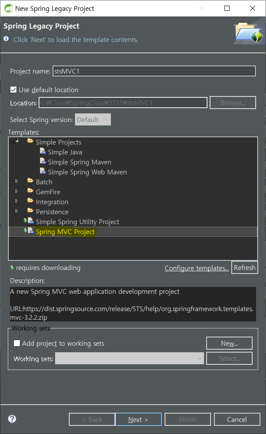Image resolution: width=266 pixels, height=434 pixels.
Task: Collapse the Simple Projects tree node
Action: click(16, 142)
